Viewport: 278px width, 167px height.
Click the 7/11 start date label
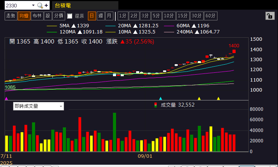[x=6, y=156]
